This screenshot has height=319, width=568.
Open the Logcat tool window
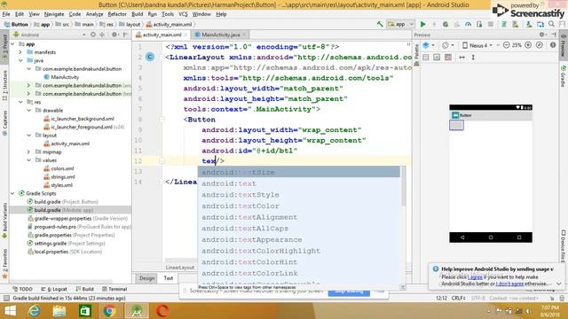54,289
